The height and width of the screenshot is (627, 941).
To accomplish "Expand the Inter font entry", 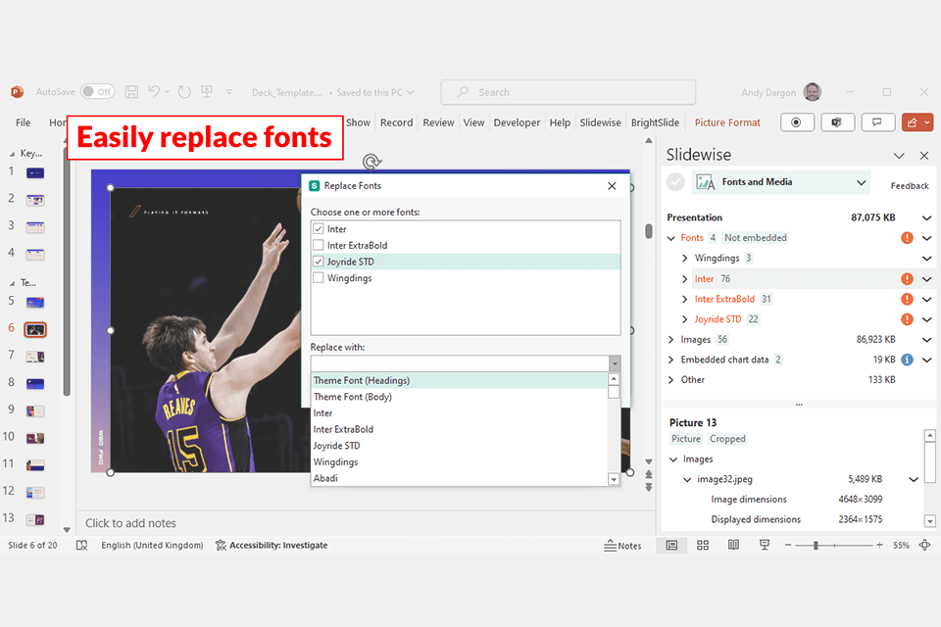I will (x=685, y=279).
